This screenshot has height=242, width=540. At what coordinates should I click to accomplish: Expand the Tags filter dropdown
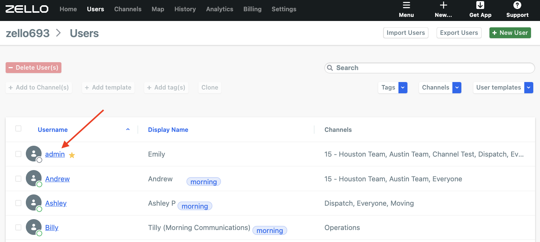(403, 87)
